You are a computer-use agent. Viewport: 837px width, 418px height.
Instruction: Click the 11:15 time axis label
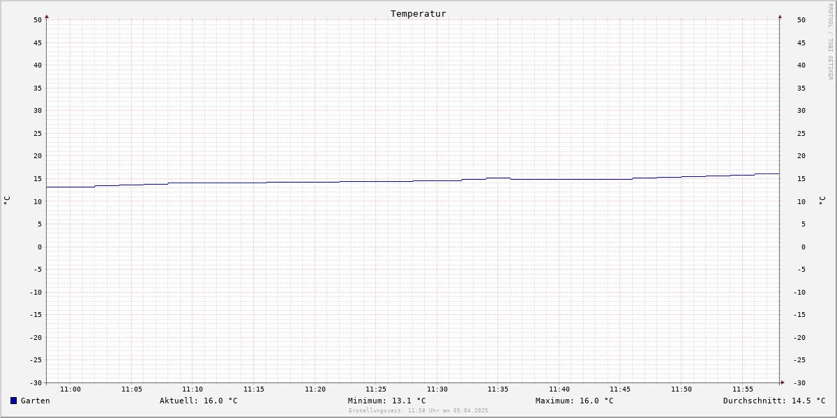click(x=254, y=389)
